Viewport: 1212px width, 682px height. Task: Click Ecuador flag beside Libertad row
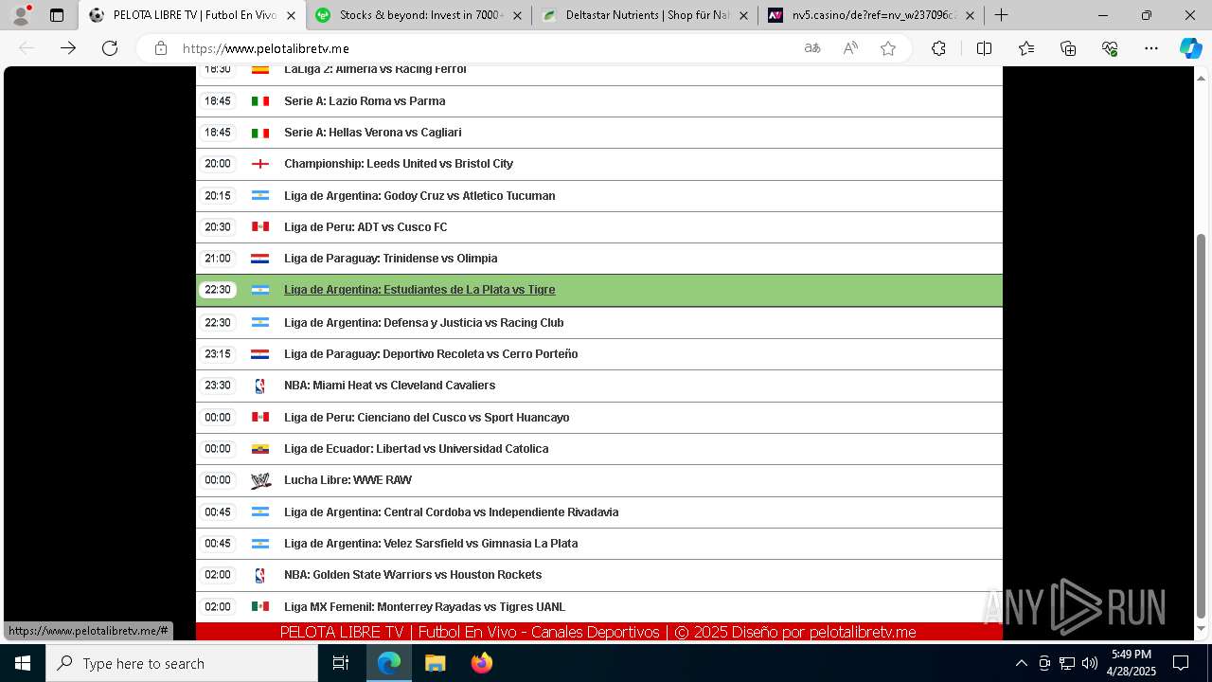[x=260, y=449]
